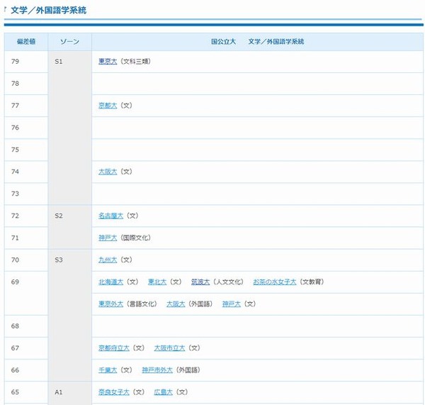
Task: Select the A1 zone cell
Action: [70, 393]
